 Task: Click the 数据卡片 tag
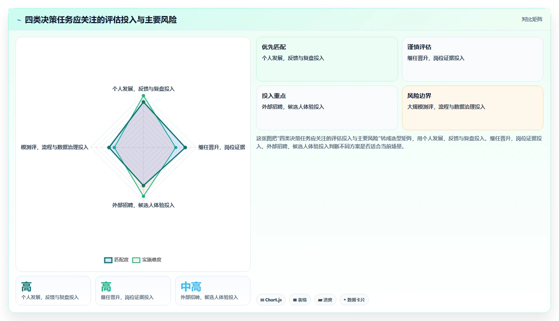(x=354, y=300)
